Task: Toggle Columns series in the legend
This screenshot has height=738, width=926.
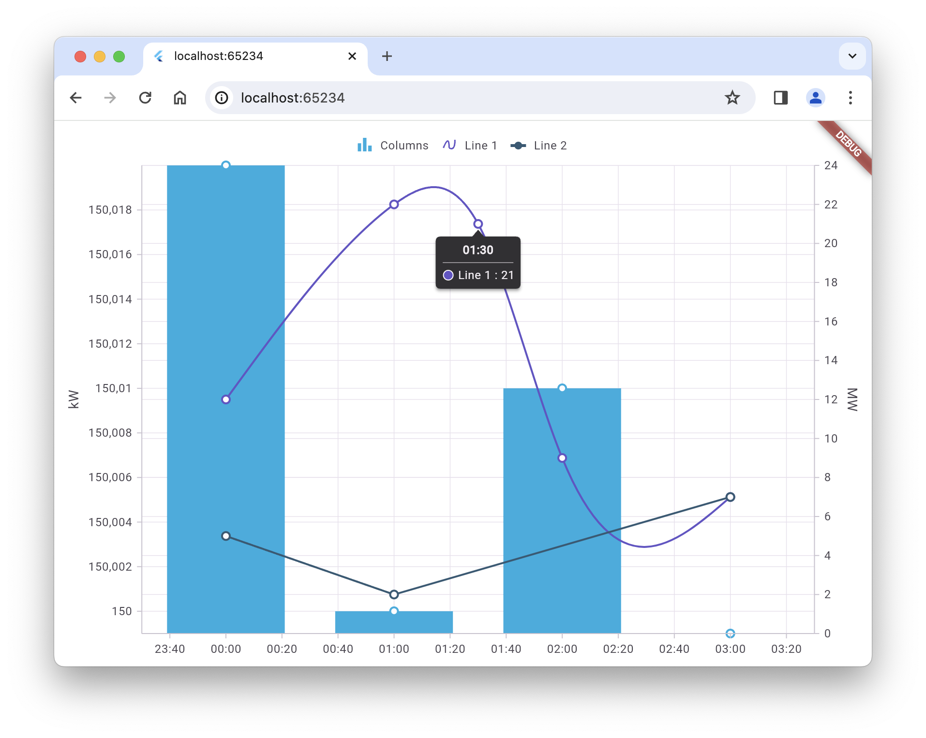Action: [392, 146]
